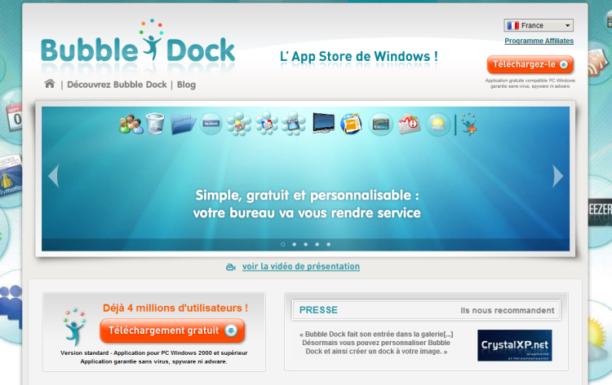Image resolution: width=612 pixels, height=385 pixels.
Task: Click the recycle bin icon in the dock
Action: tap(155, 124)
